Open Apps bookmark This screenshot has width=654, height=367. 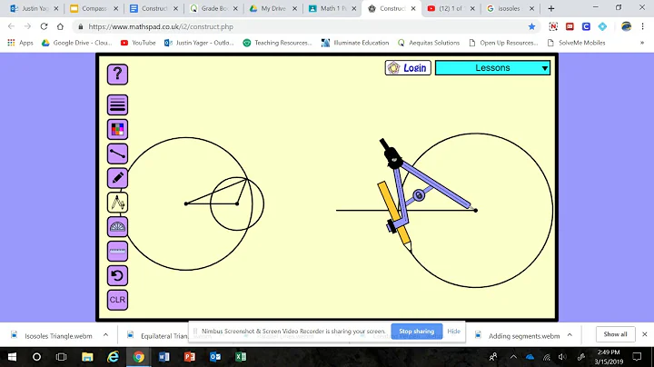pyautogui.click(x=20, y=43)
